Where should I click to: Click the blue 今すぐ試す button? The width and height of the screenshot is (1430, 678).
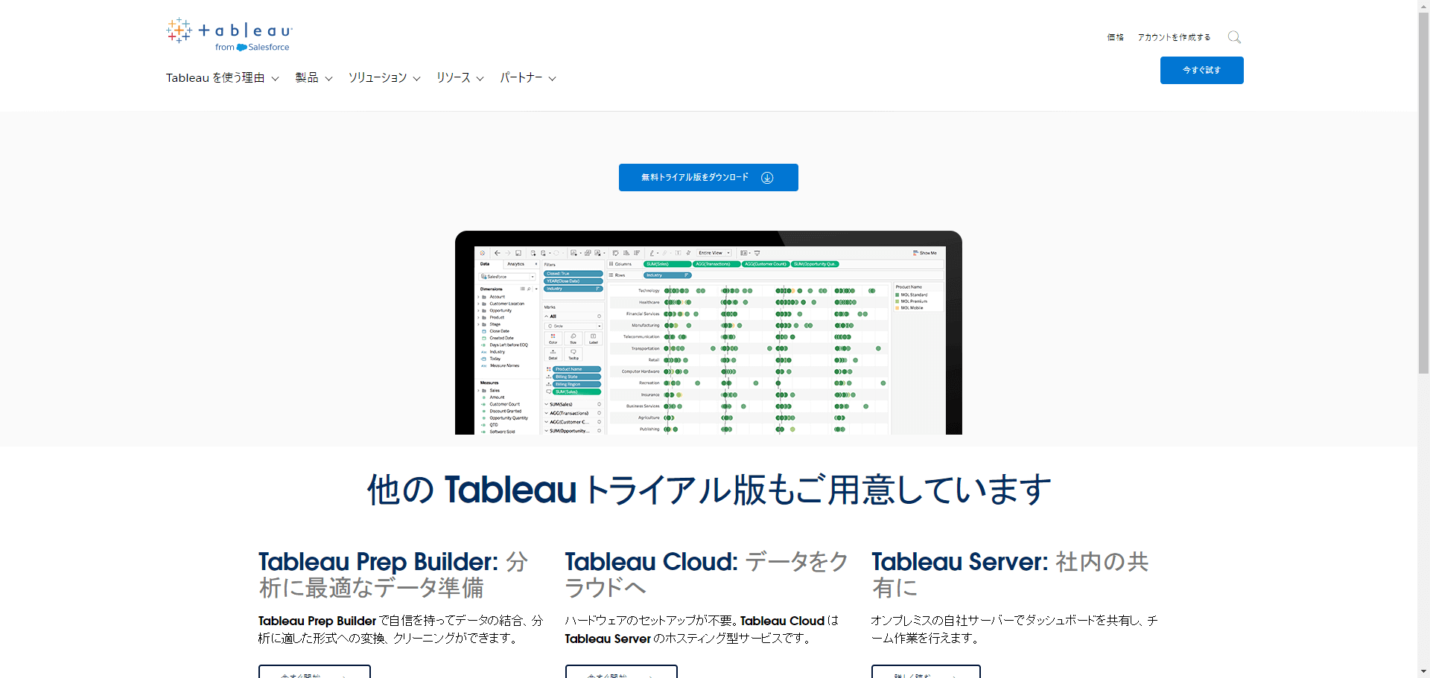coord(1201,70)
